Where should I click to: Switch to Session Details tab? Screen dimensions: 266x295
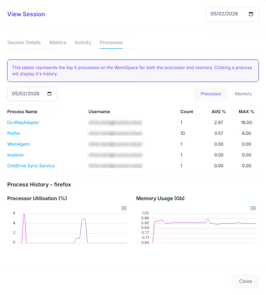tap(24, 42)
